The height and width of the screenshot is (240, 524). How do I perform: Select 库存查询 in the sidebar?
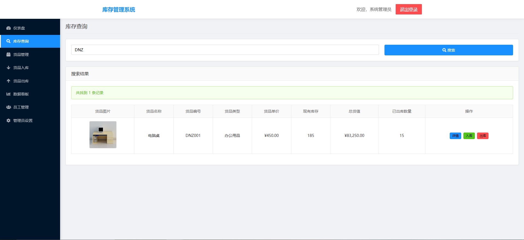[30, 41]
